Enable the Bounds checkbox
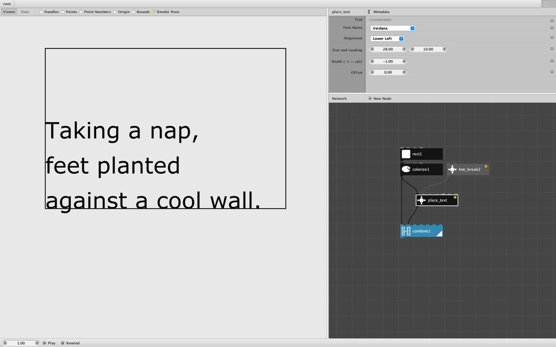The image size is (556, 347). coord(133,12)
